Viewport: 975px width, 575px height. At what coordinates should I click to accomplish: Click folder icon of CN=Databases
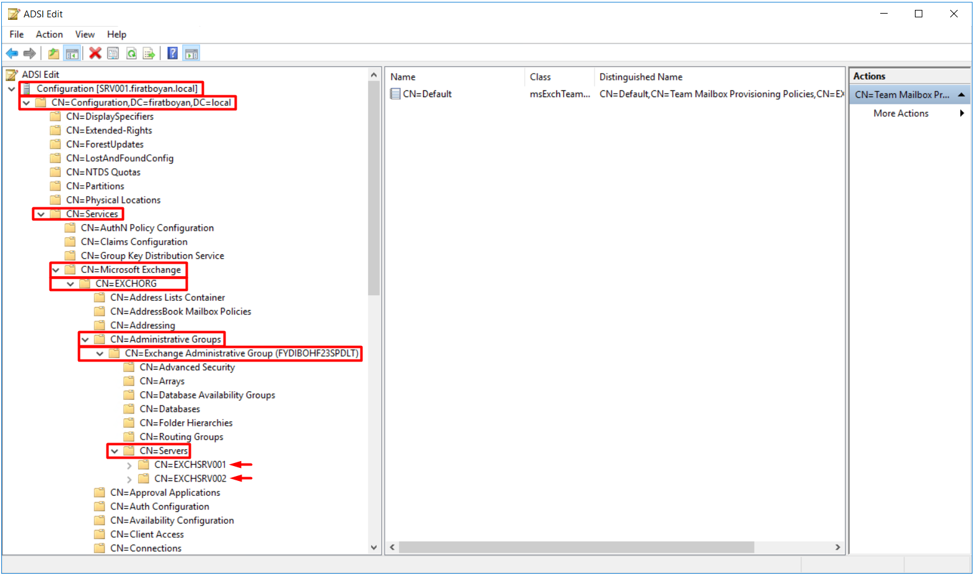pos(129,409)
